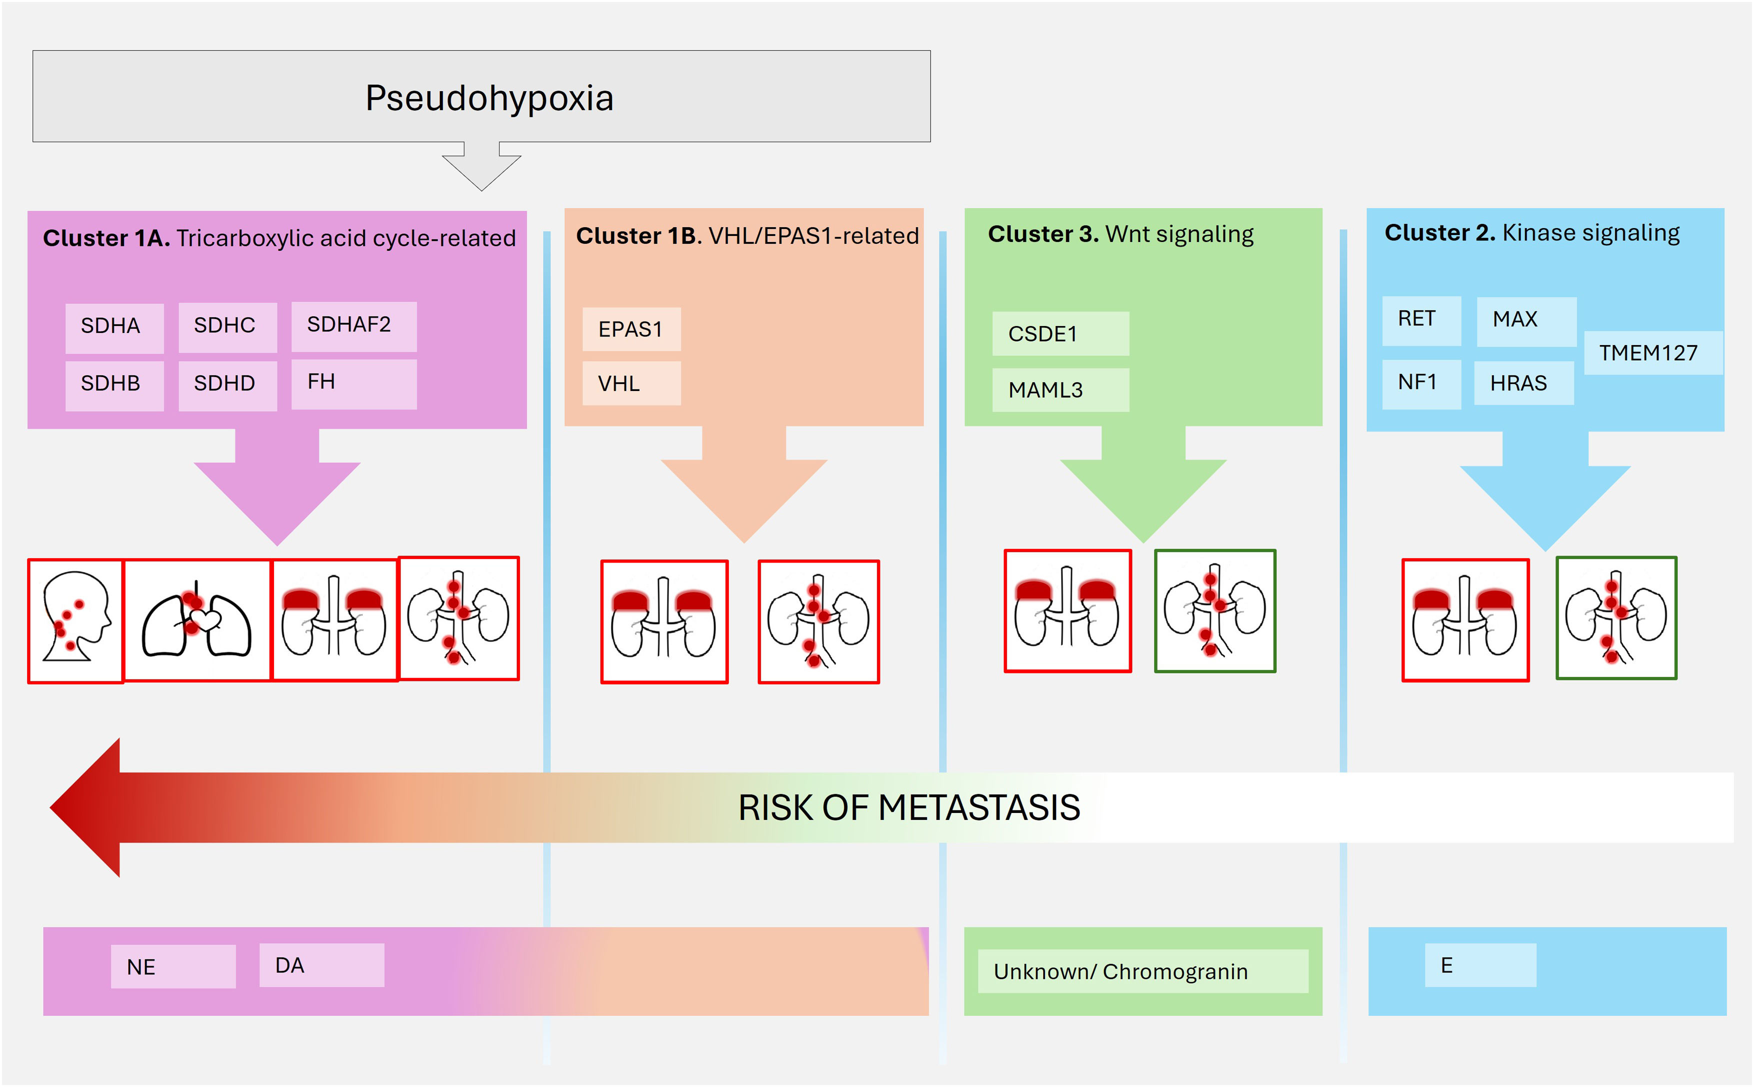Viewport: 1754px width, 1087px height.
Task: Click the NE label box
Action: pyautogui.click(x=172, y=967)
